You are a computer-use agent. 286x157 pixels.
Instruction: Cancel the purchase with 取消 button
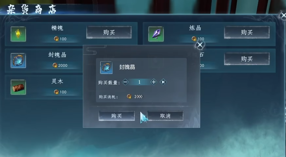click(x=165, y=116)
